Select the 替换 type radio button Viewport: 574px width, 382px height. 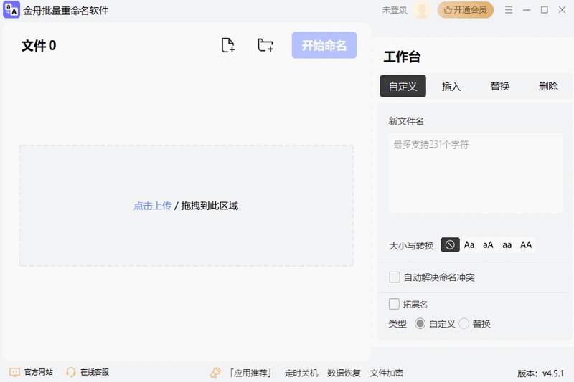[x=464, y=324]
